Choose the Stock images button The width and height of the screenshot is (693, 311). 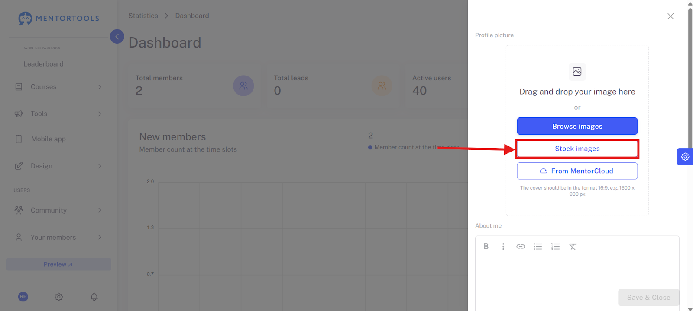(x=577, y=149)
